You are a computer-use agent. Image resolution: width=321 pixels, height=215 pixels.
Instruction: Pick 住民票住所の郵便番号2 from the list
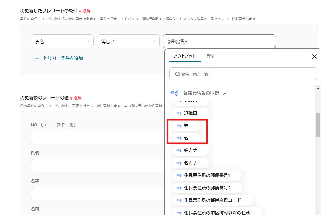pos(207,188)
